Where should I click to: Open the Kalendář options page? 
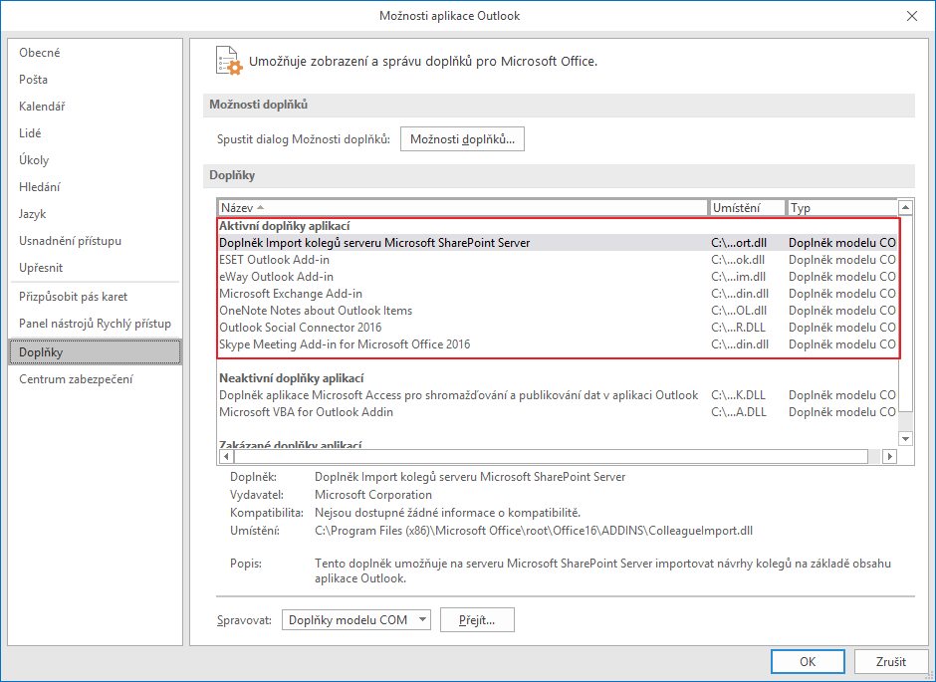(x=42, y=107)
